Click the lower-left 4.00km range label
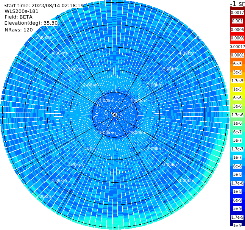The image size is (245, 230). (59, 180)
